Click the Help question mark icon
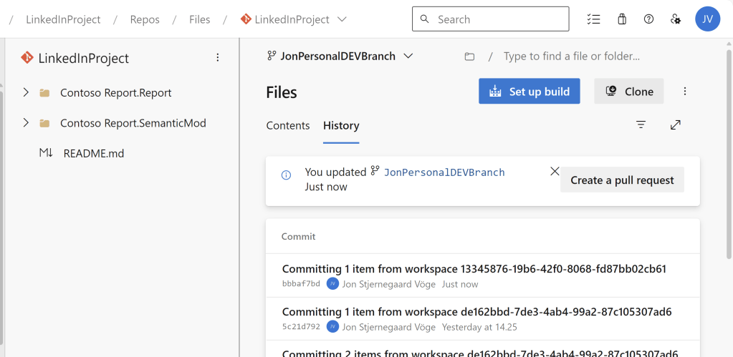The width and height of the screenshot is (733, 357). tap(648, 19)
